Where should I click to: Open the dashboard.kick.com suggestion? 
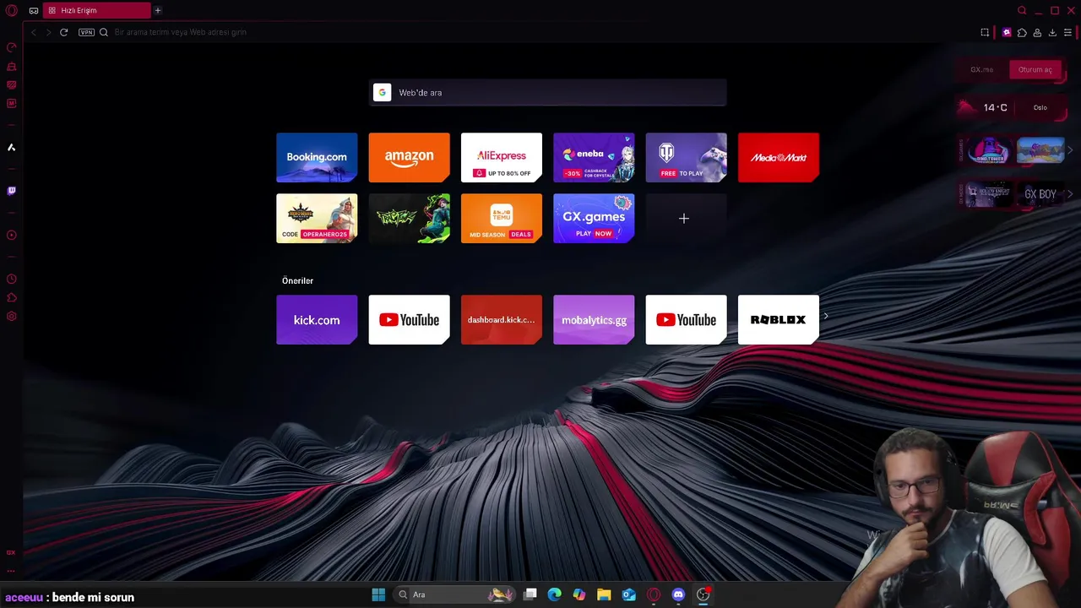502,319
